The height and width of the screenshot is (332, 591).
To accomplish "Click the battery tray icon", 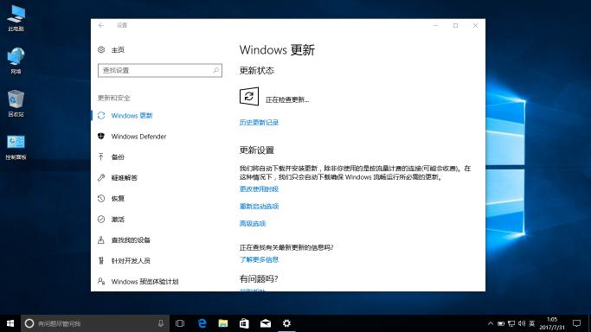I will [501, 323].
